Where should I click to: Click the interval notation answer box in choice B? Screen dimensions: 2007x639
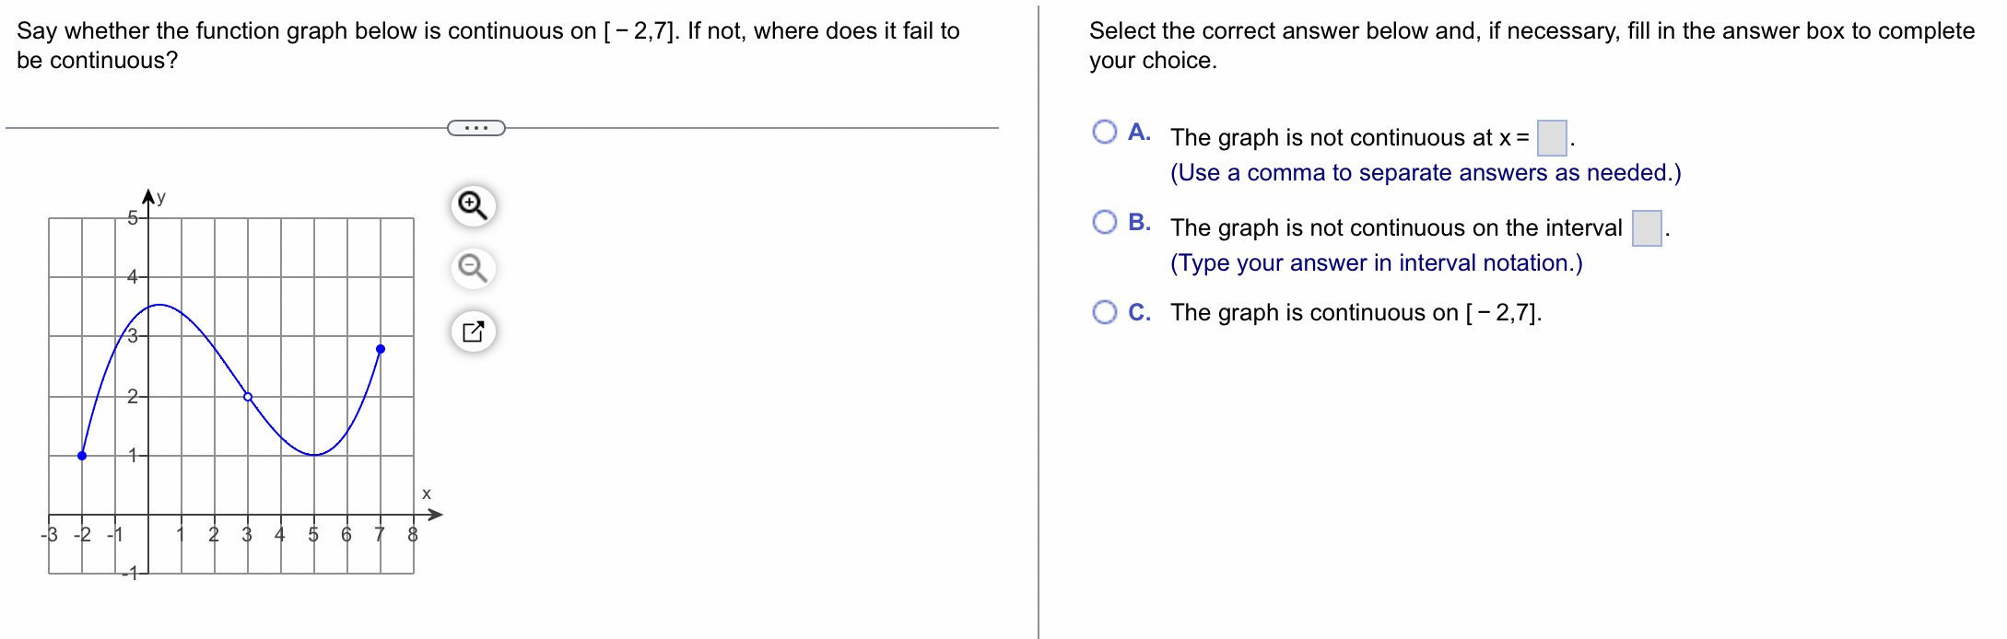tap(1646, 227)
